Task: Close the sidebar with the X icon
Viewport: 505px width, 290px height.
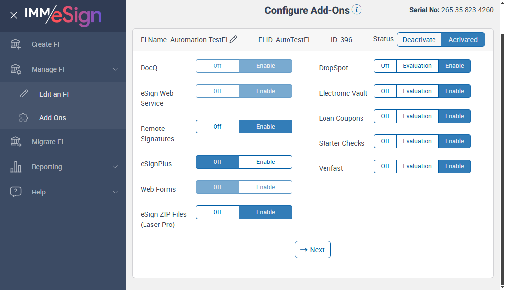Action: pos(14,15)
